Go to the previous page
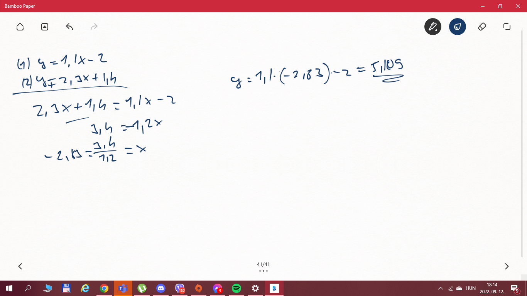The image size is (527, 296). pos(20,266)
